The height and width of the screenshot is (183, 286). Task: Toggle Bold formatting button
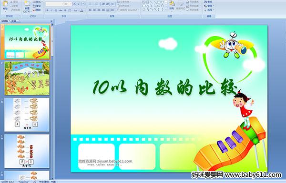pyautogui.click(x=47, y=10)
